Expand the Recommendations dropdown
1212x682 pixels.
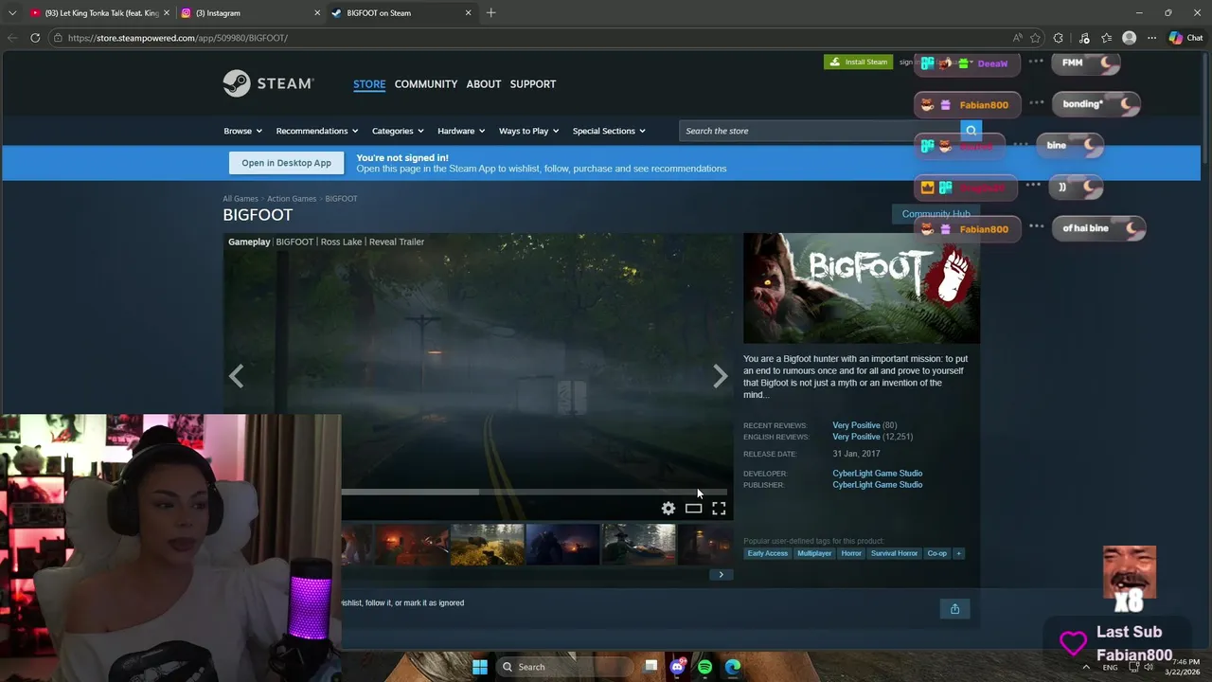click(317, 131)
